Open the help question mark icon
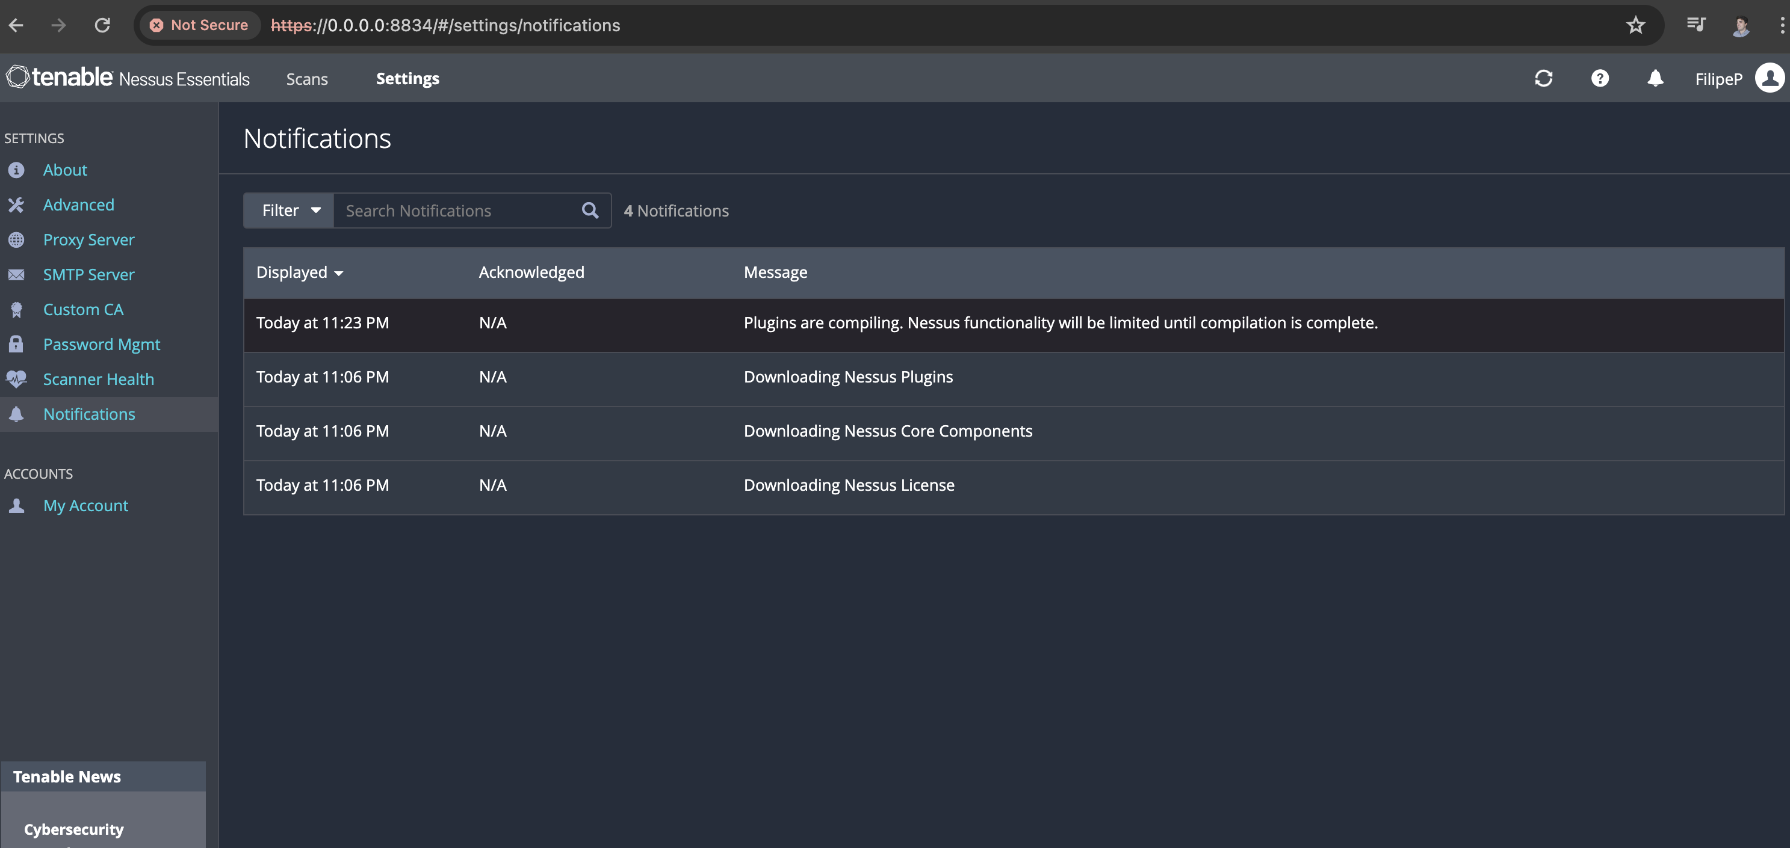 click(1600, 78)
